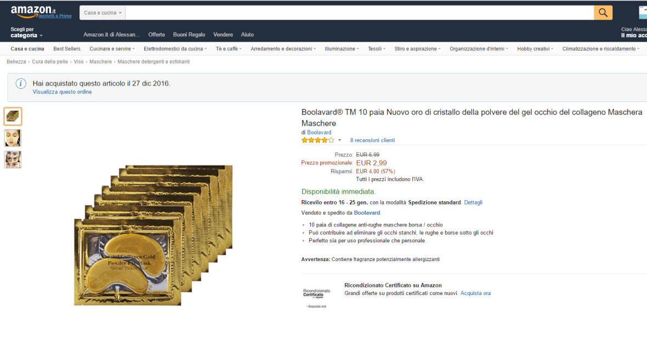
Task: Open Visualizza questo ordine link
Action: pos(62,92)
